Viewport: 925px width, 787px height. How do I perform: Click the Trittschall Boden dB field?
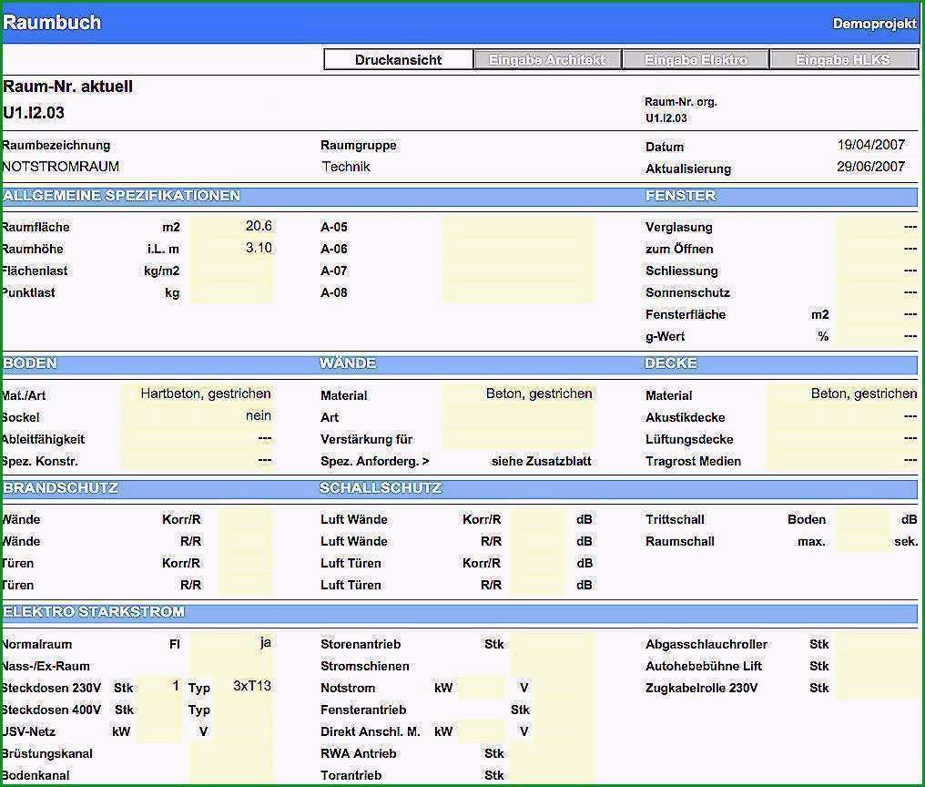(862, 519)
